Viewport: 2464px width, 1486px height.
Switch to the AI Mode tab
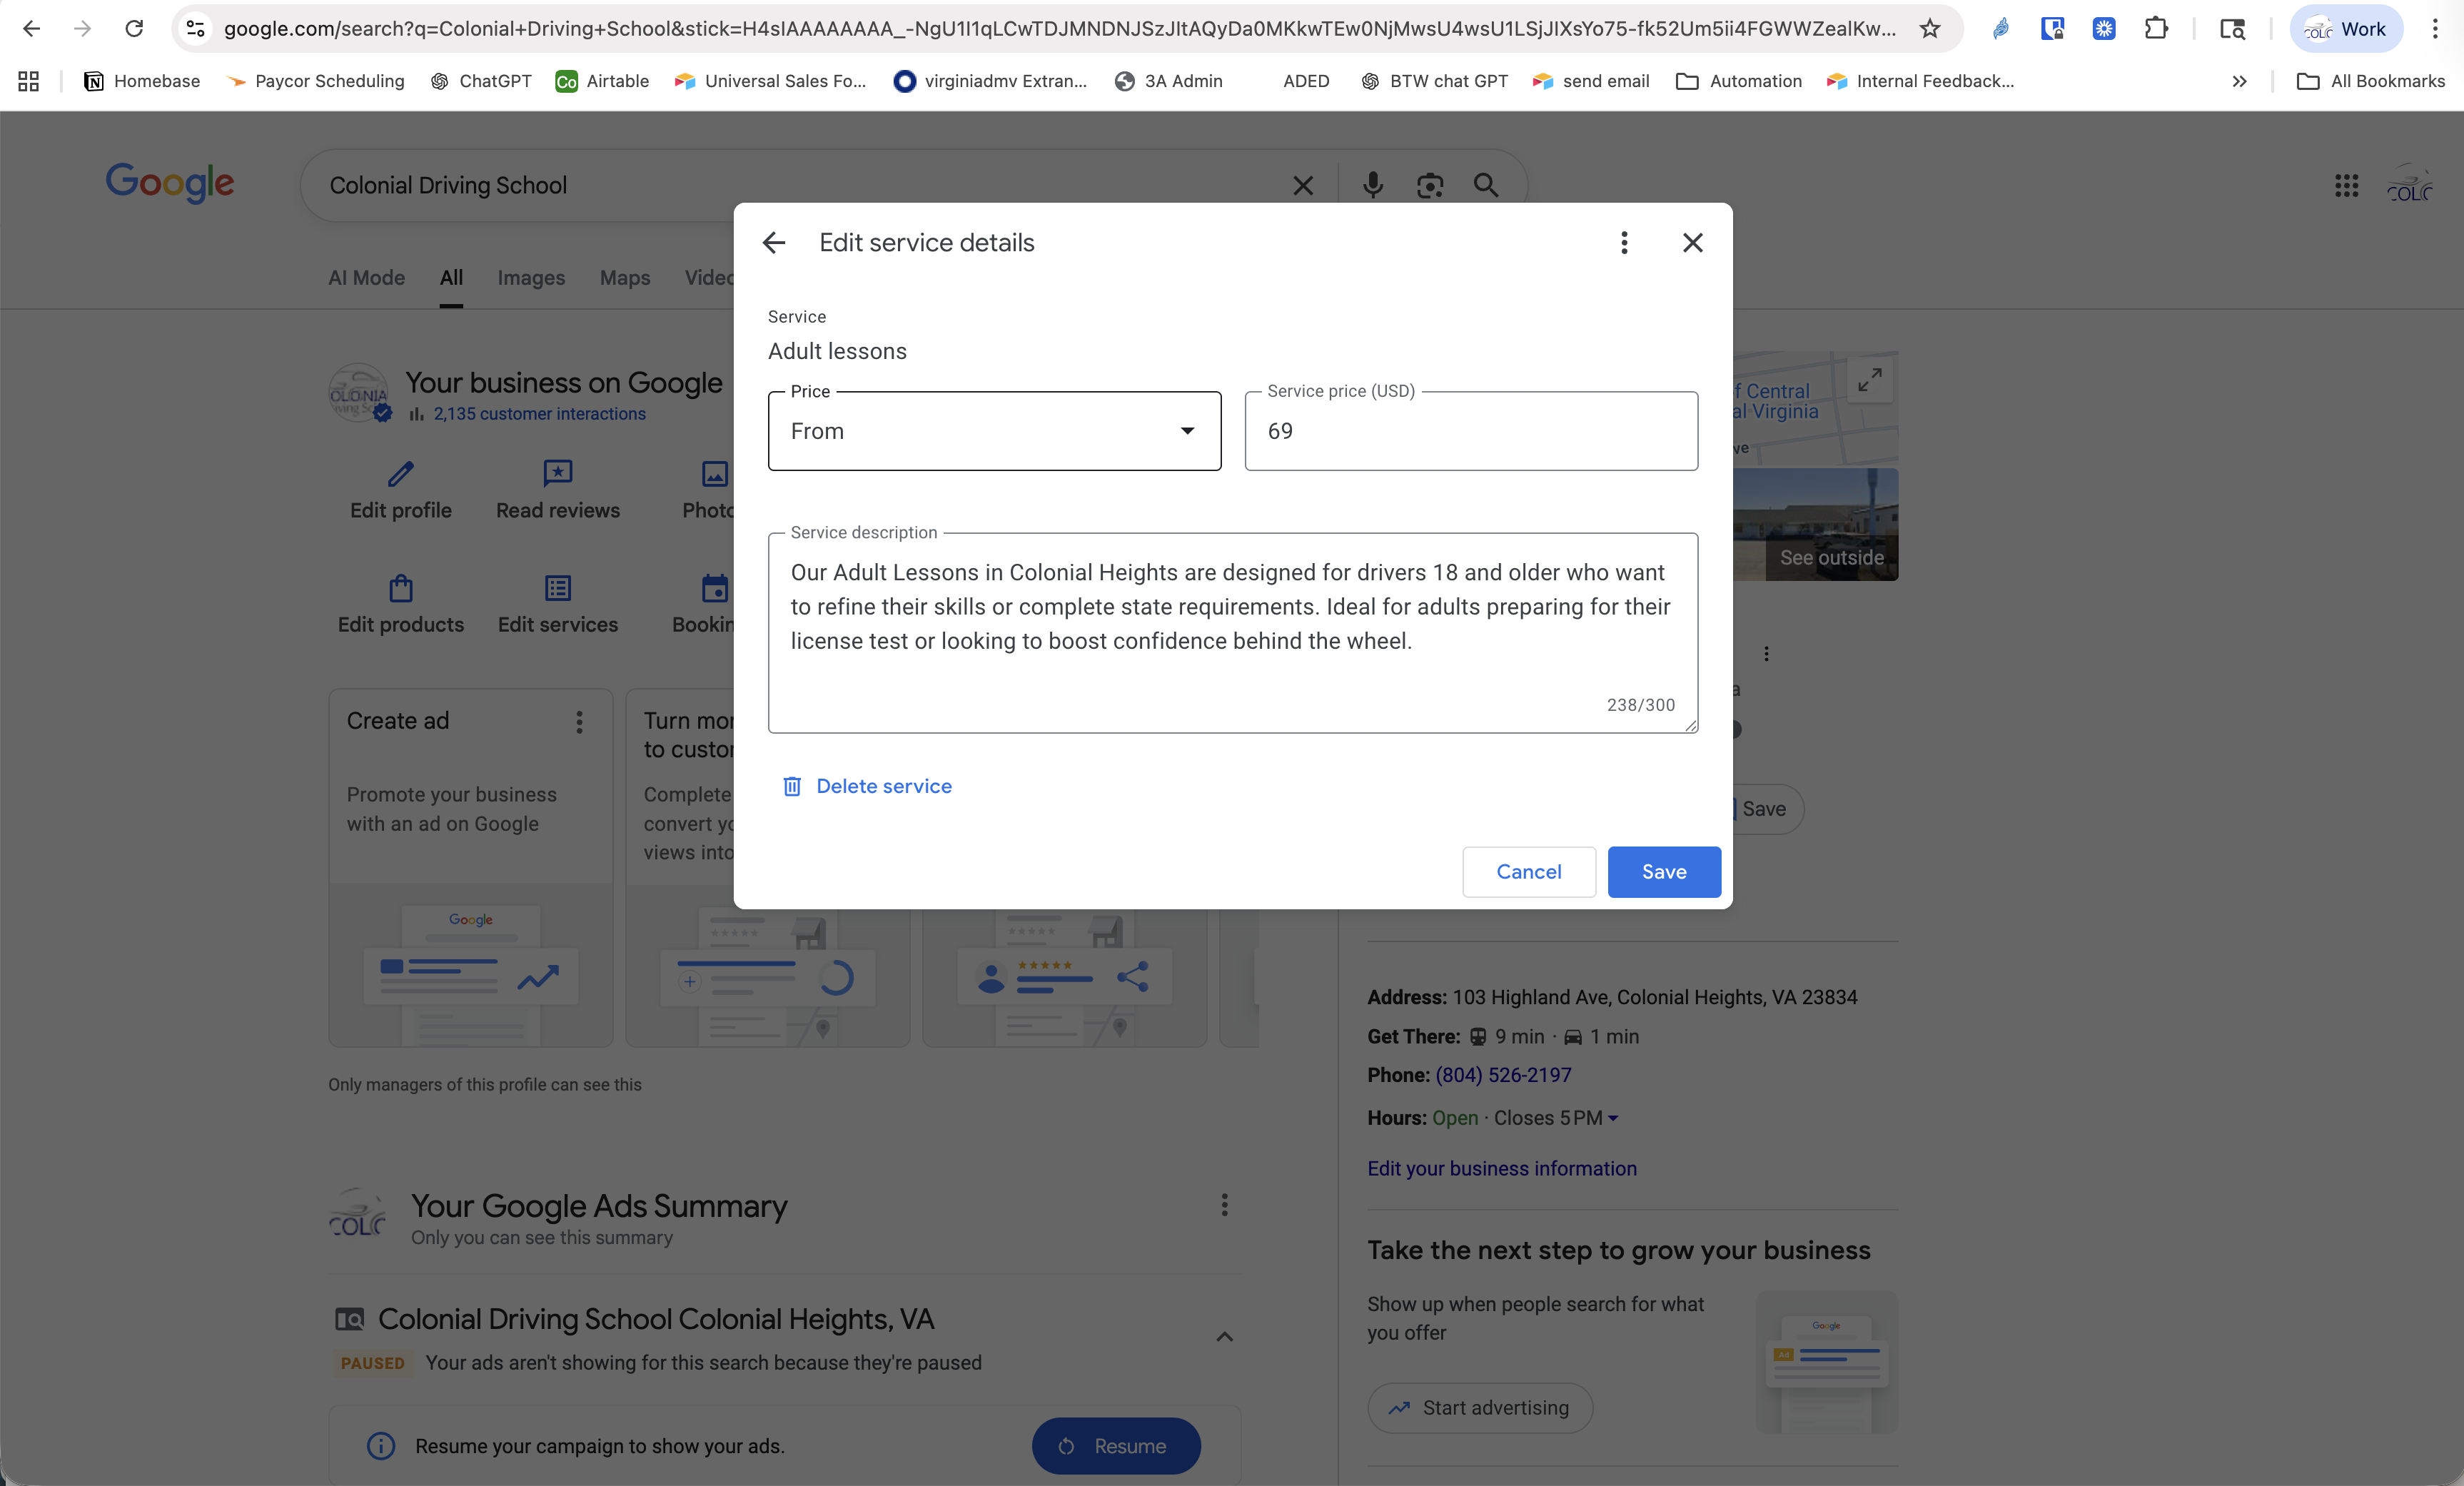[366, 278]
